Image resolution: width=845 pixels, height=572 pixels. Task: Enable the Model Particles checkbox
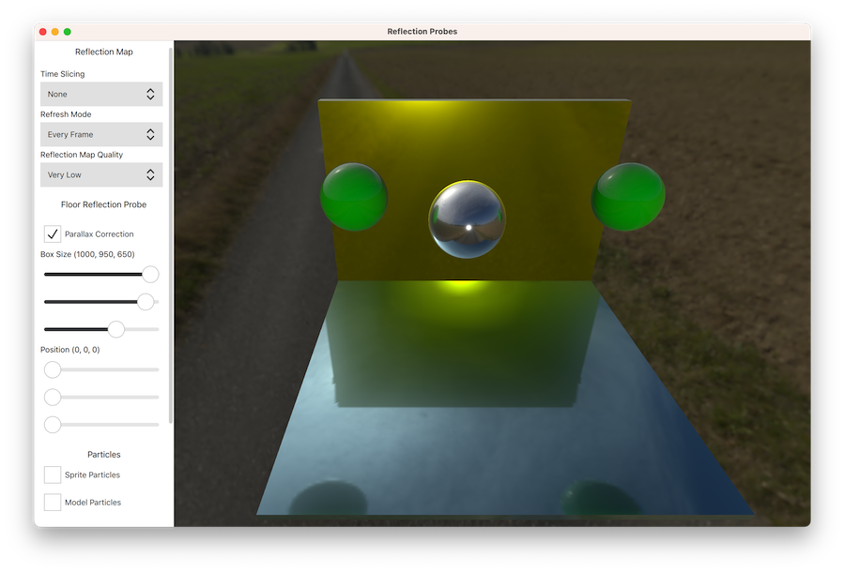point(53,503)
